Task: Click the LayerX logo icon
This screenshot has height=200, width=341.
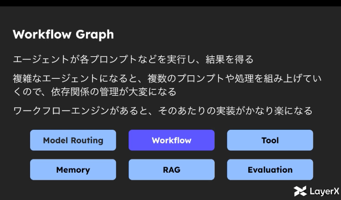Action: [300, 191]
